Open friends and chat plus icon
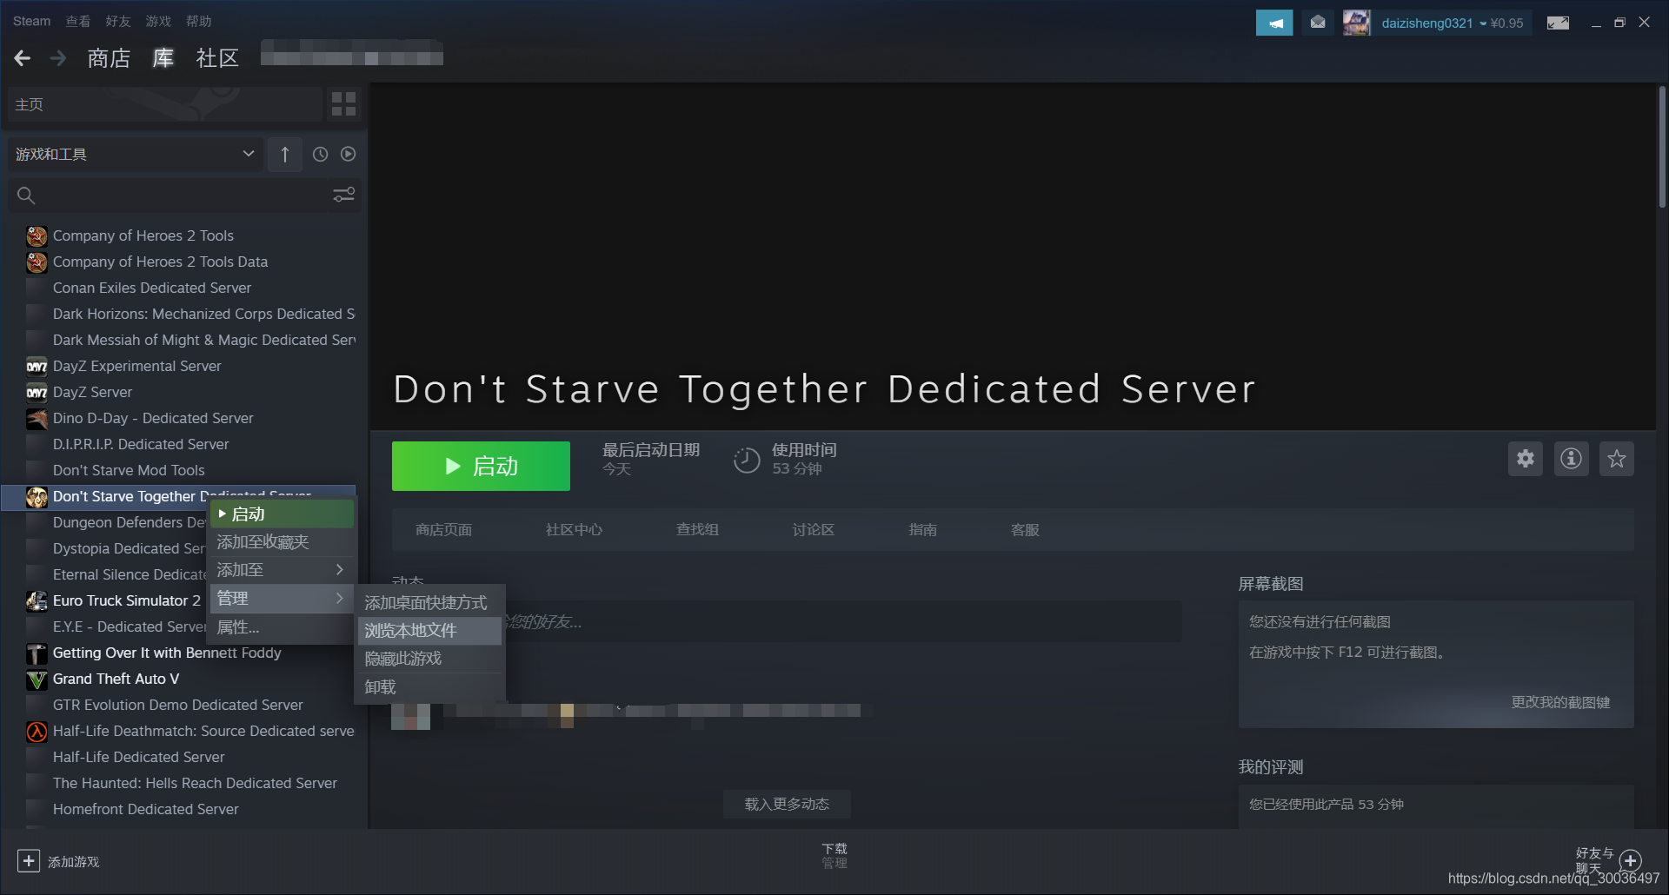The image size is (1669, 895). (1631, 860)
